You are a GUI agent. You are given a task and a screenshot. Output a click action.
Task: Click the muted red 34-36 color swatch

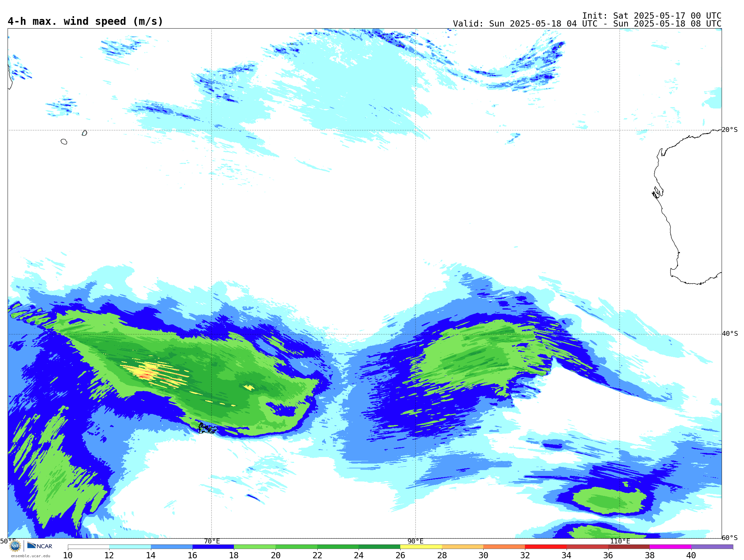[x=587, y=547]
